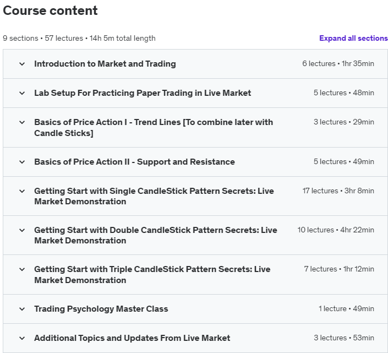The height and width of the screenshot is (353, 388).
Task: Click the 5 lectures • 49min label
Action: pyautogui.click(x=344, y=162)
